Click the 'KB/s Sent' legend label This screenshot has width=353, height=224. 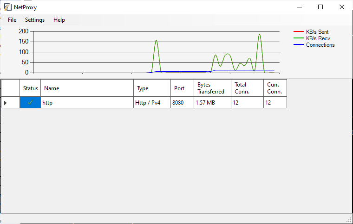click(317, 32)
